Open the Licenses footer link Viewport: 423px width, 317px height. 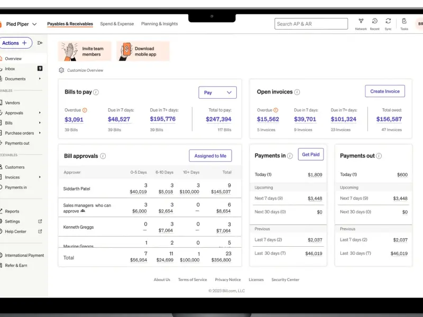256,279
